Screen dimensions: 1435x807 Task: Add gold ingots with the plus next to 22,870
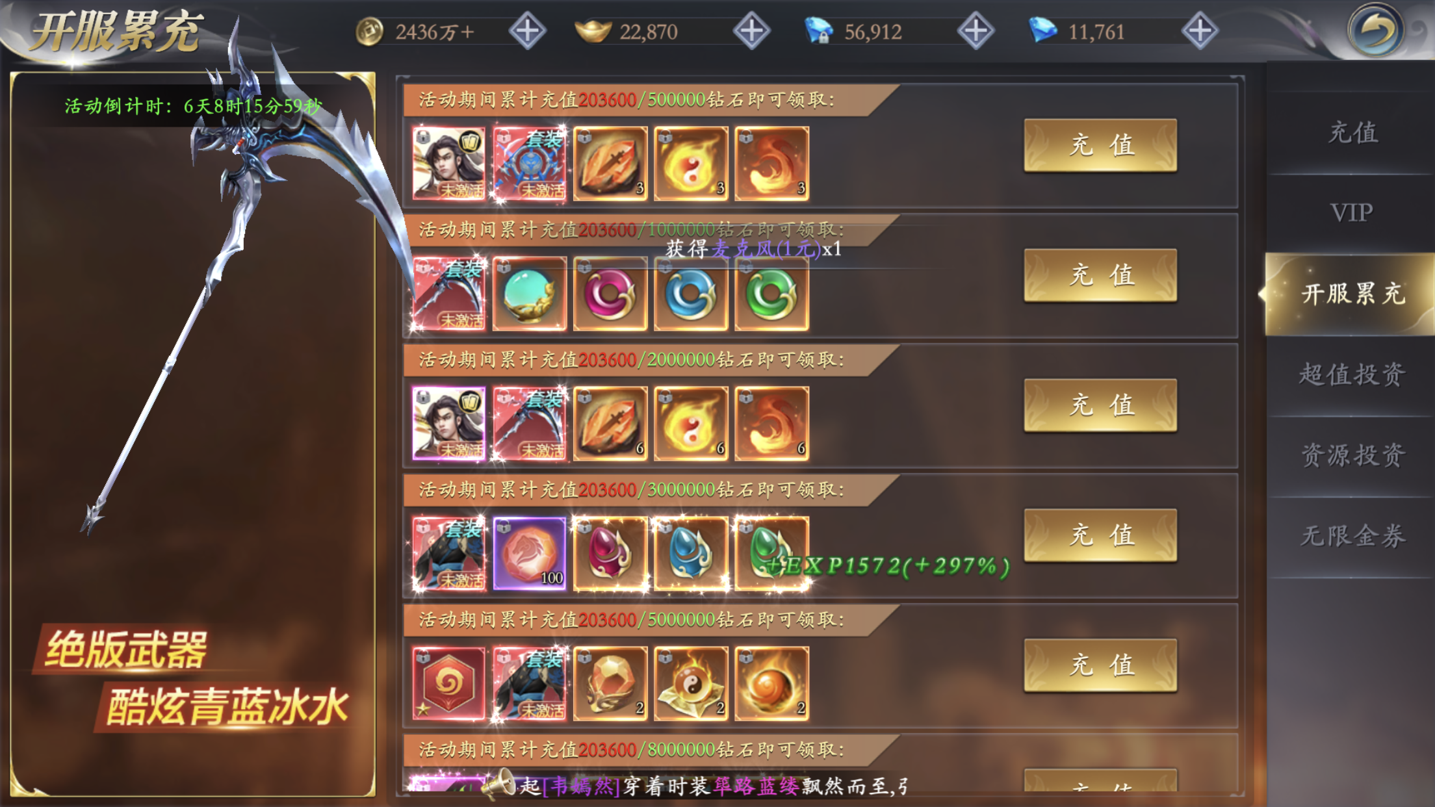pos(751,31)
